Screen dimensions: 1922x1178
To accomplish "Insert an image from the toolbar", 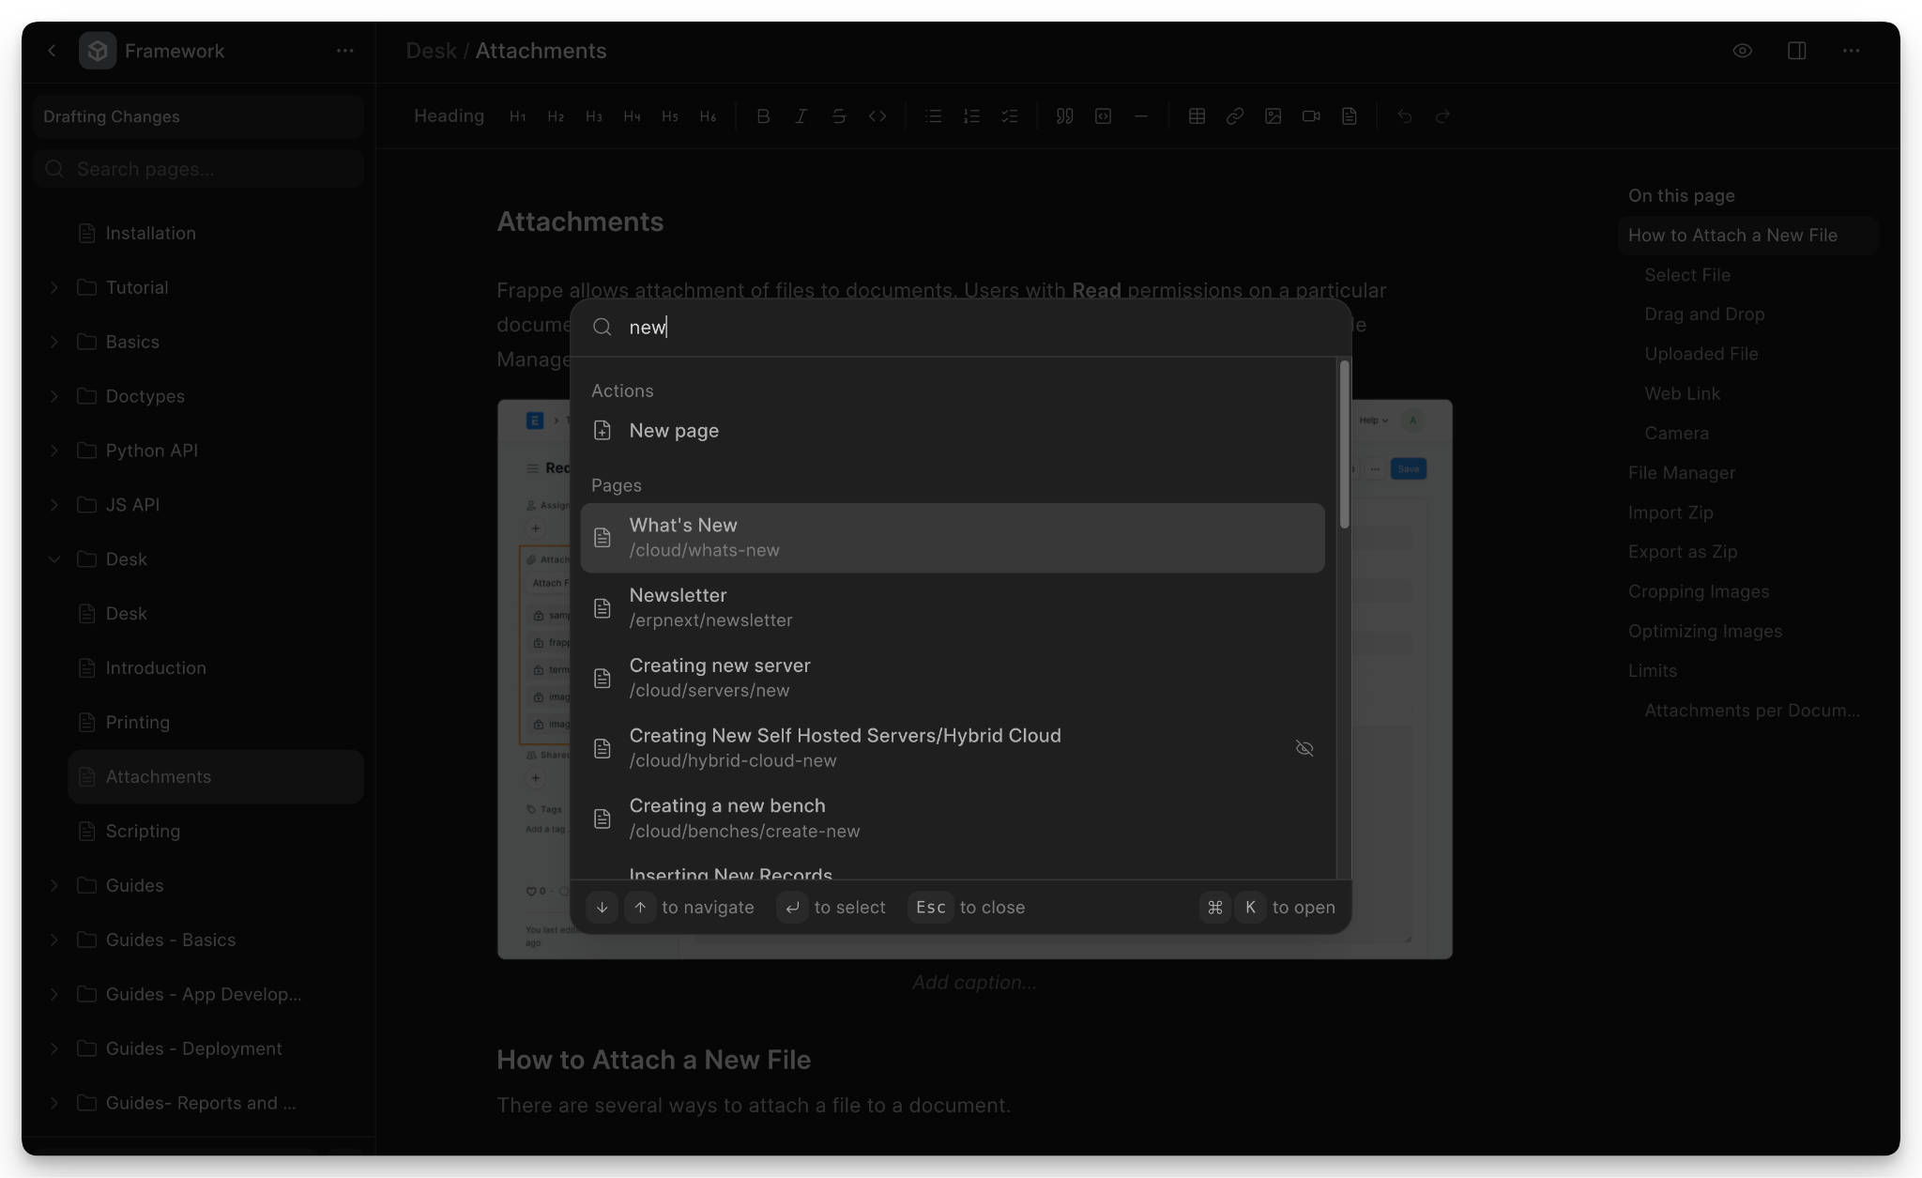I will pos(1273,116).
